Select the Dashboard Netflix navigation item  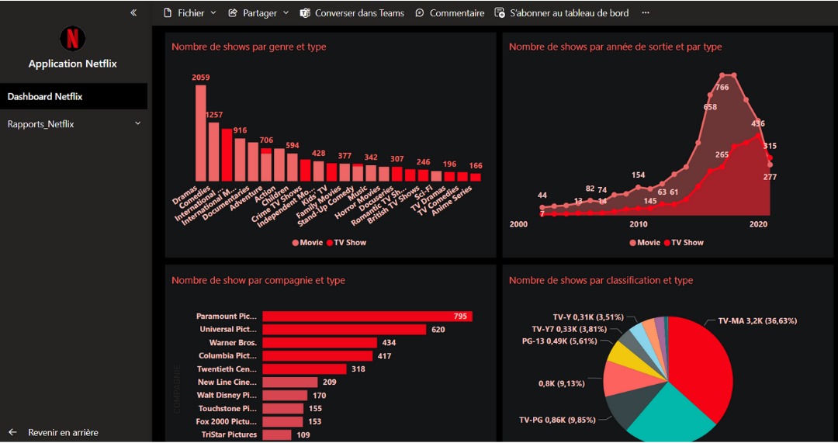click(x=45, y=97)
